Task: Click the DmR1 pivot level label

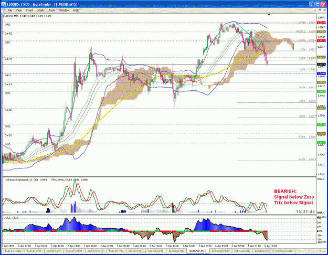Action: [8, 59]
